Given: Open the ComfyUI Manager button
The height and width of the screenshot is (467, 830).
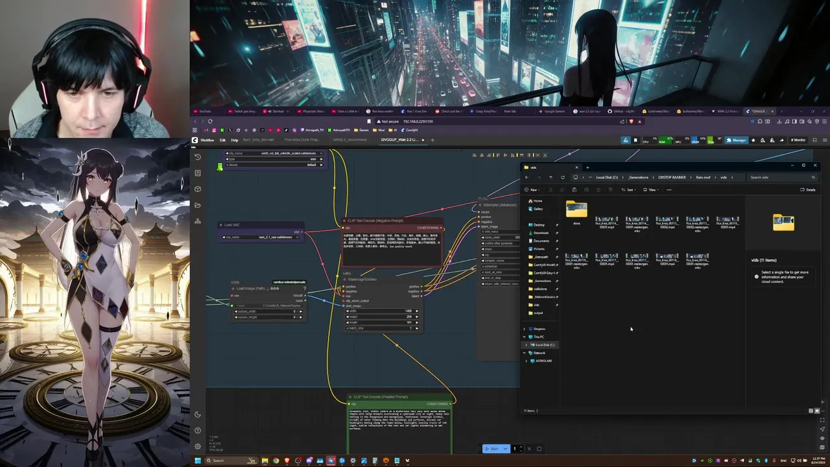Looking at the screenshot, I should pos(737,140).
